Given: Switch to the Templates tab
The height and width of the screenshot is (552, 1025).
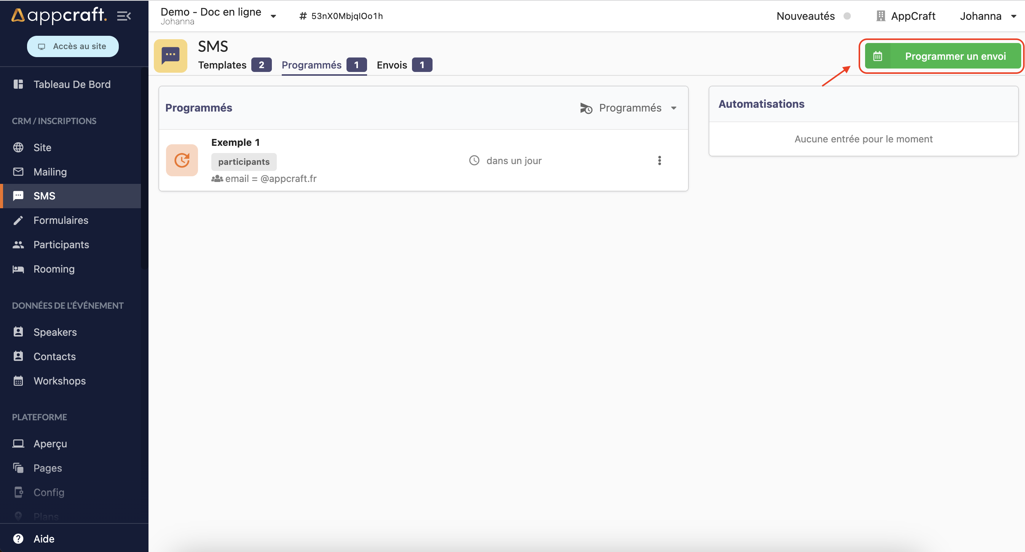Looking at the screenshot, I should tap(222, 65).
